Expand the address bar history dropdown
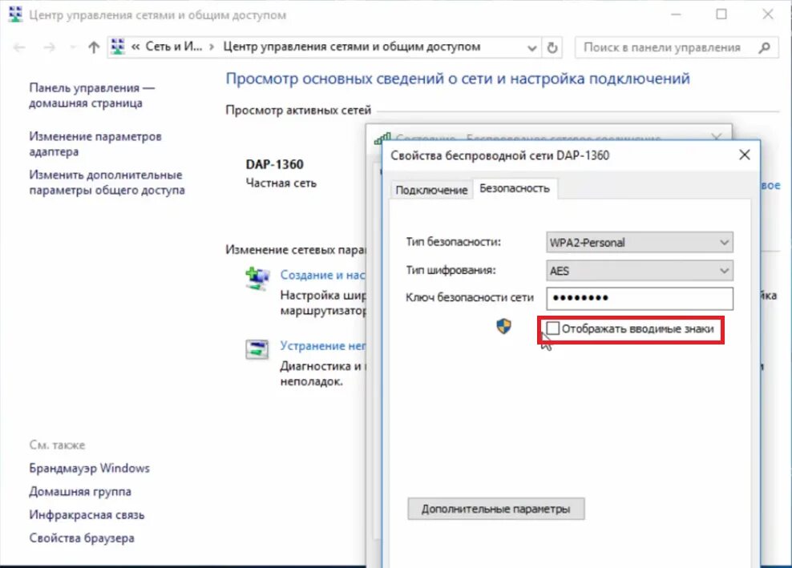The width and height of the screenshot is (792, 568). coord(531,48)
